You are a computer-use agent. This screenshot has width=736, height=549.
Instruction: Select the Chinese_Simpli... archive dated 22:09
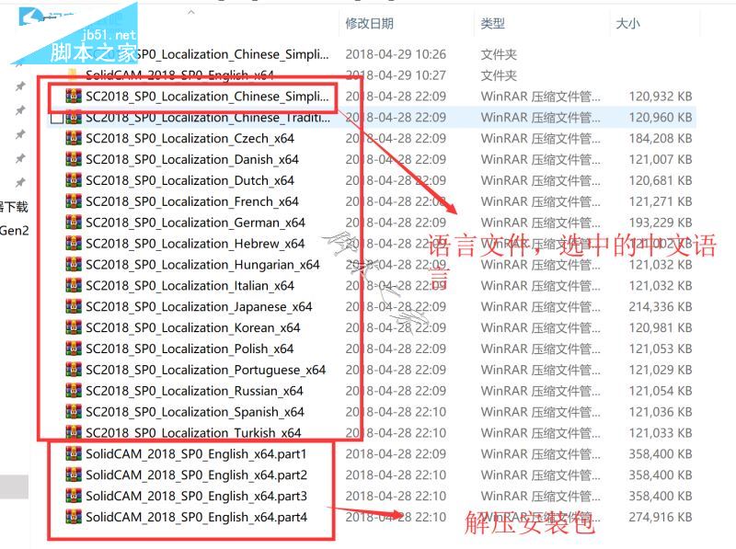(207, 97)
